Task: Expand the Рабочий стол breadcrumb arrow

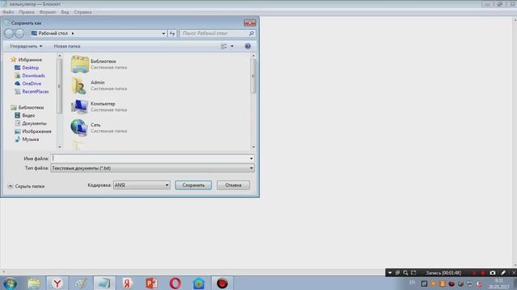Action: (73, 34)
